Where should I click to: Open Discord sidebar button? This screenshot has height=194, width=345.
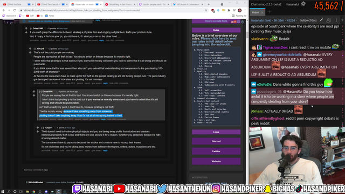(x=216, y=141)
